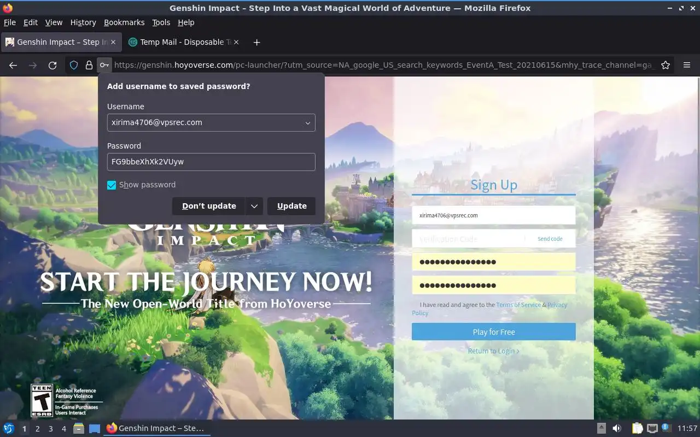Open the Bookmarks menu

coord(124,22)
